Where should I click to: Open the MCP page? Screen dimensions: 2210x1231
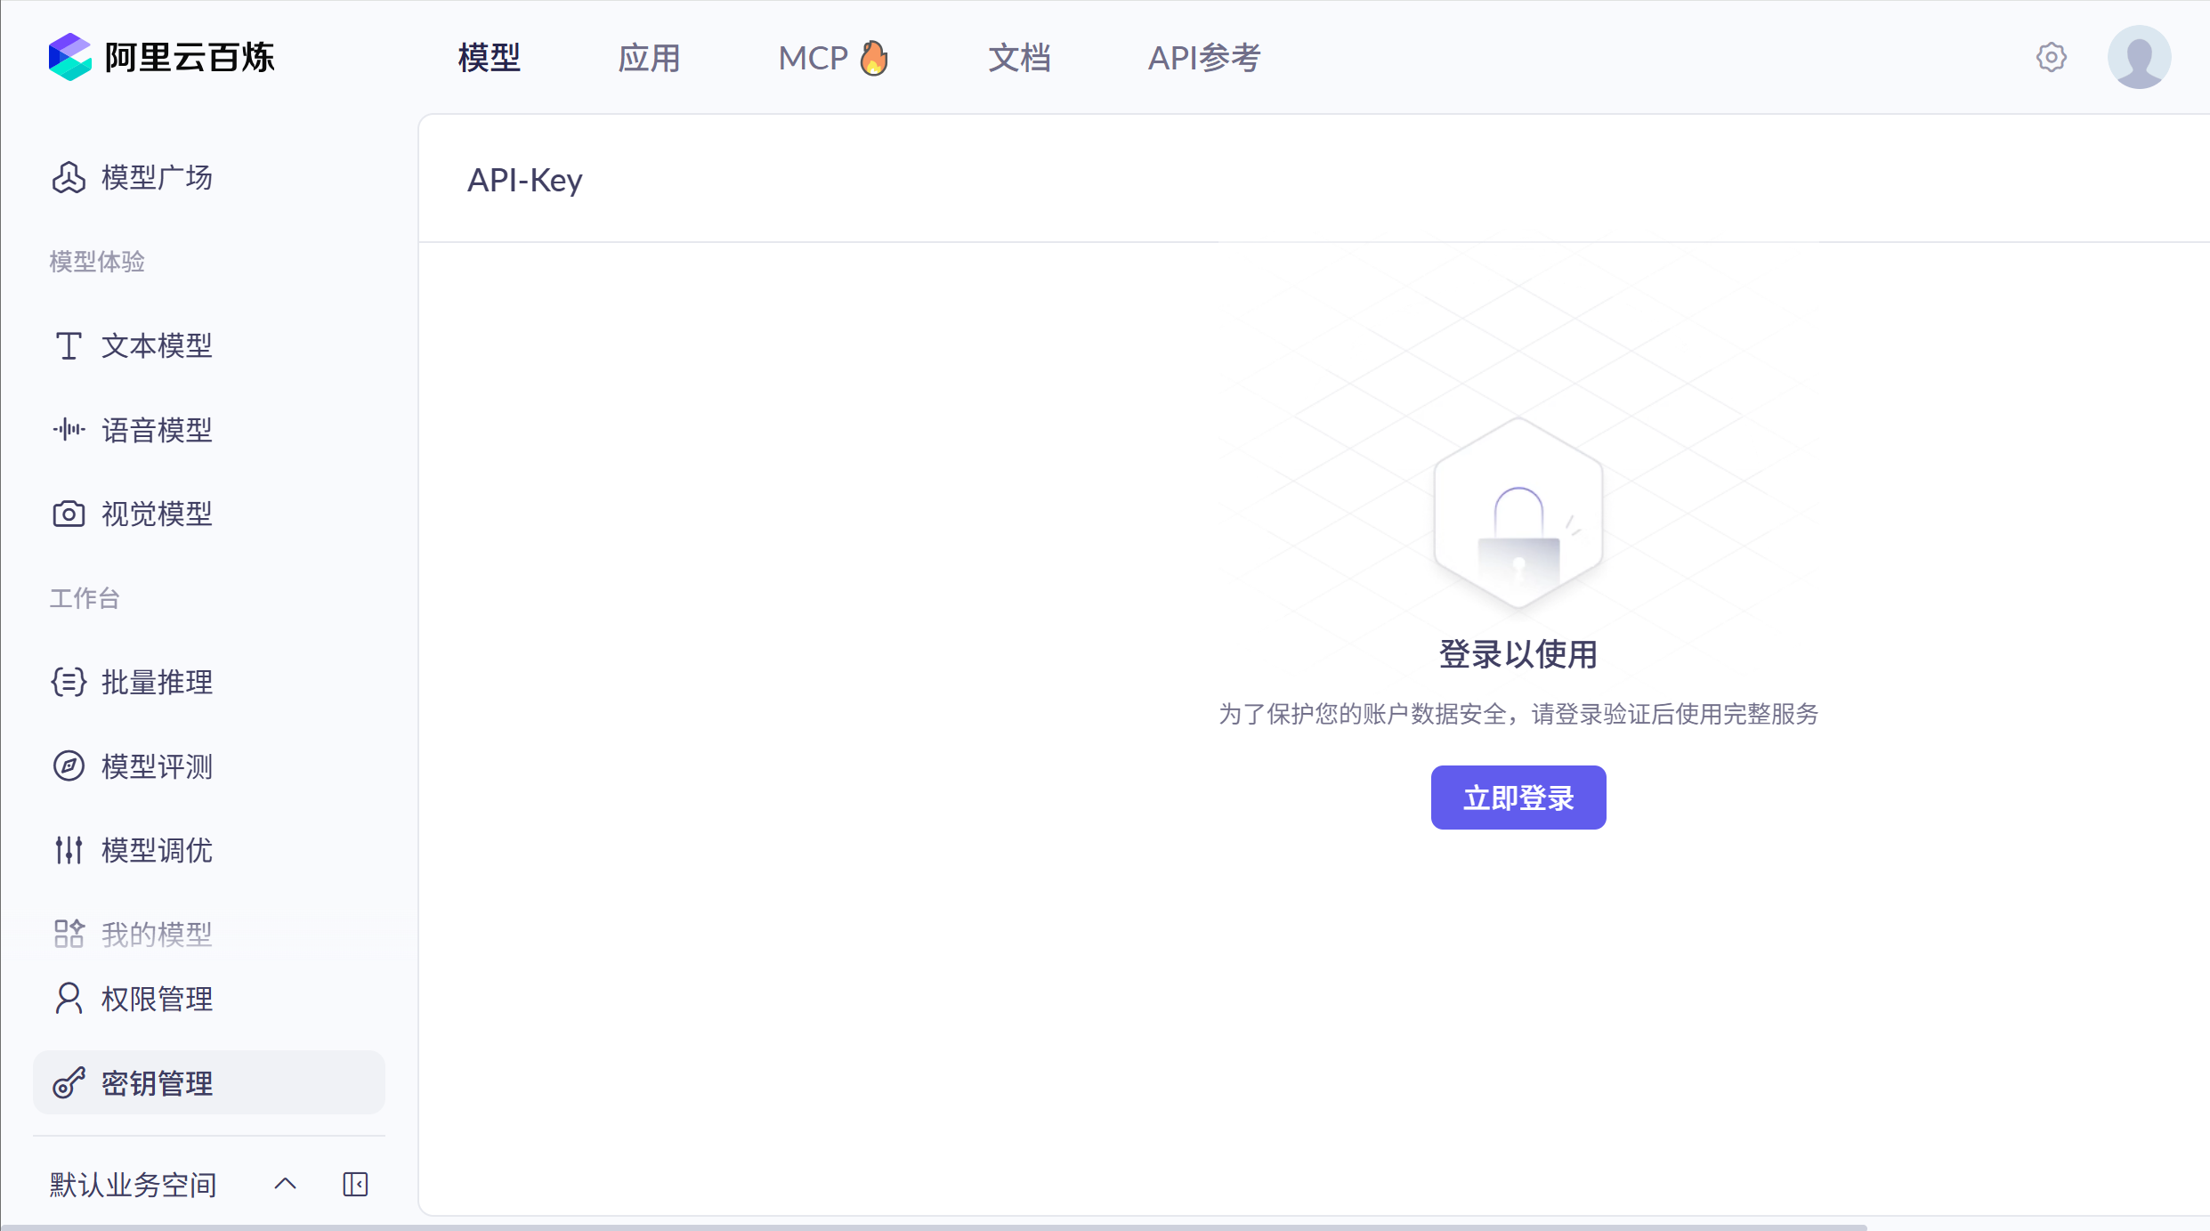830,57
